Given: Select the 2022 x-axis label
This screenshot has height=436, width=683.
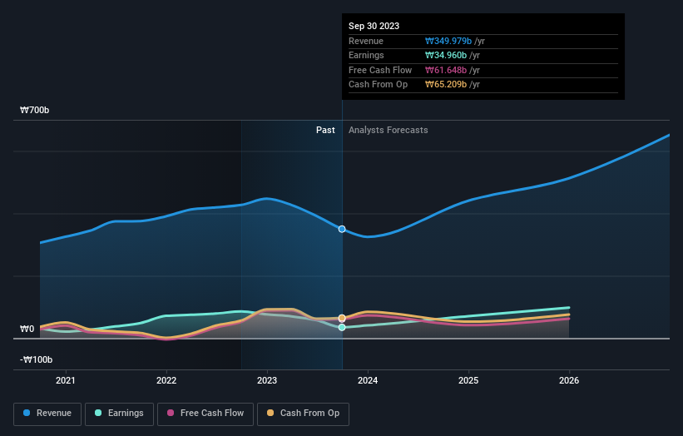Looking at the screenshot, I should [x=166, y=381].
